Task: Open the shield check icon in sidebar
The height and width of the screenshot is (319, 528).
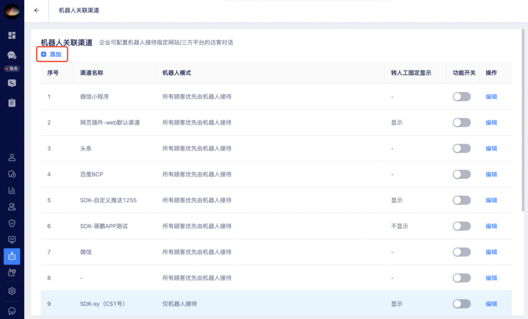Action: (x=12, y=223)
